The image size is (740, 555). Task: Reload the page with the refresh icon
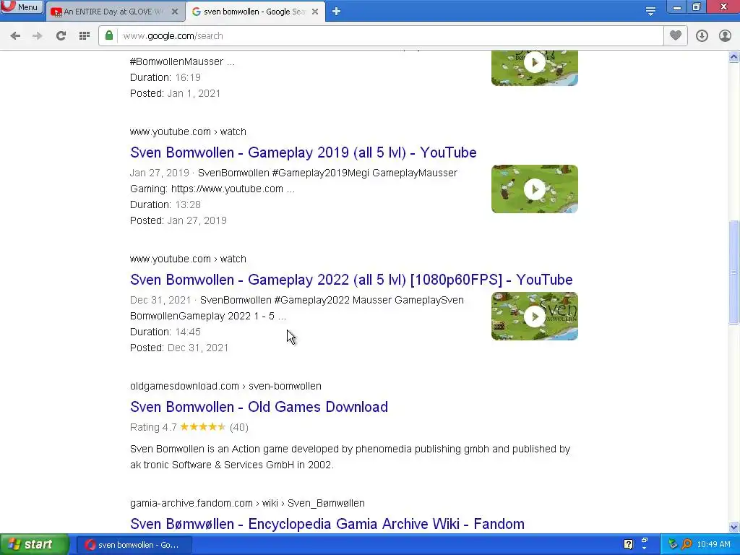point(61,36)
